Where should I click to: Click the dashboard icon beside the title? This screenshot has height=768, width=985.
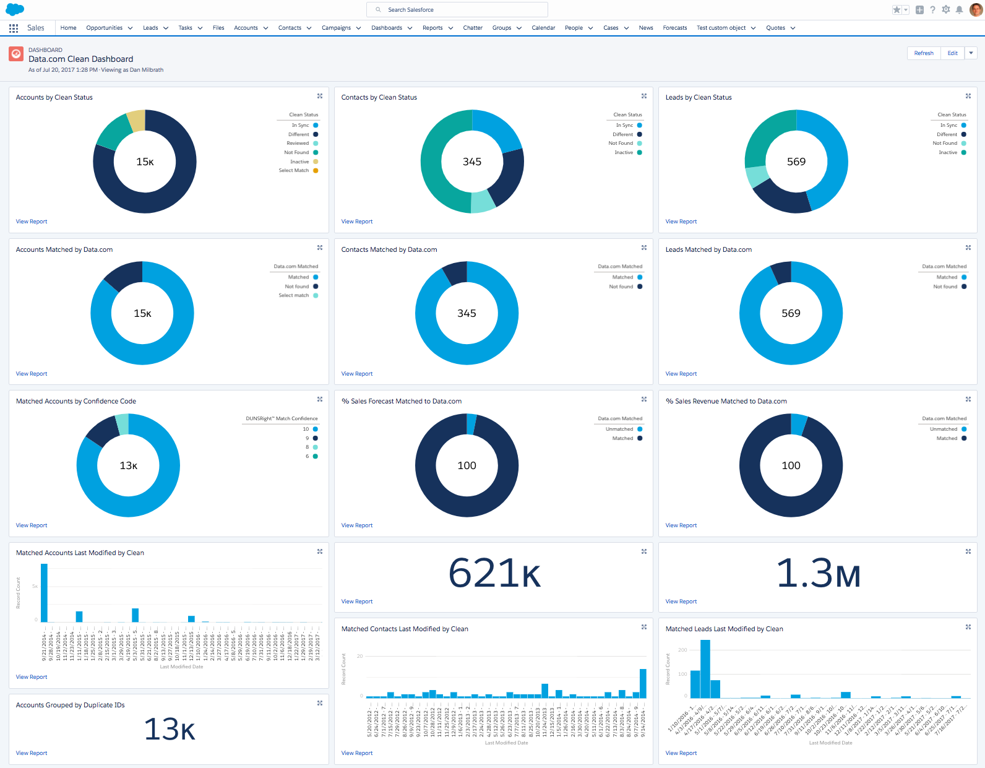click(x=16, y=54)
